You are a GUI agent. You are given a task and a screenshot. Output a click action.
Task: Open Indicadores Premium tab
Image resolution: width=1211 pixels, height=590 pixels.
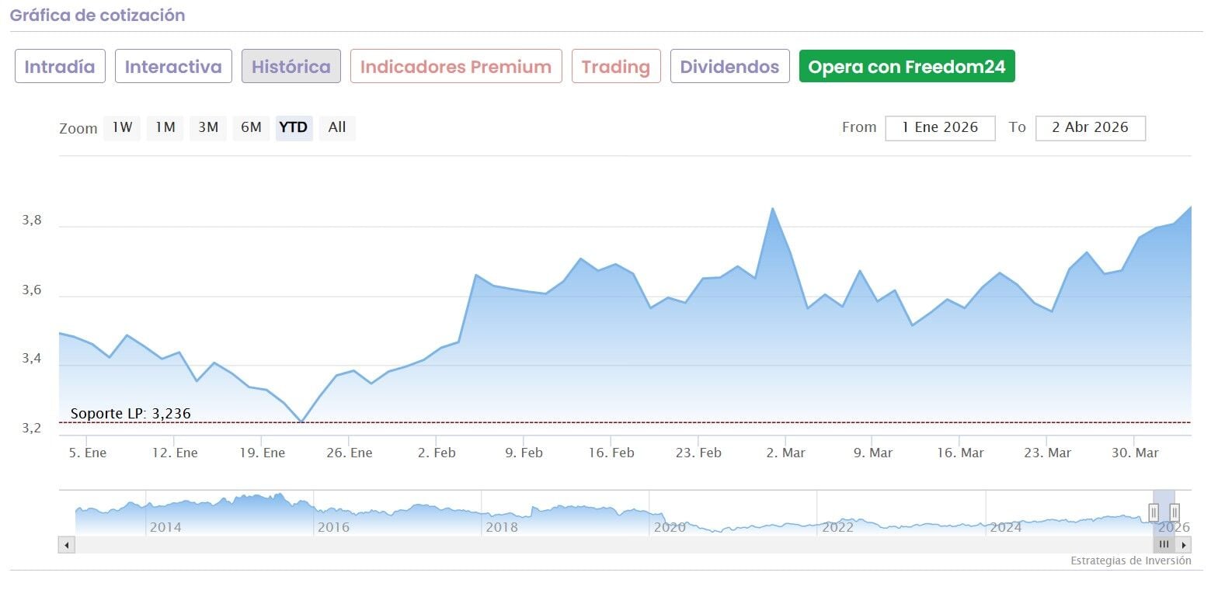click(x=456, y=67)
